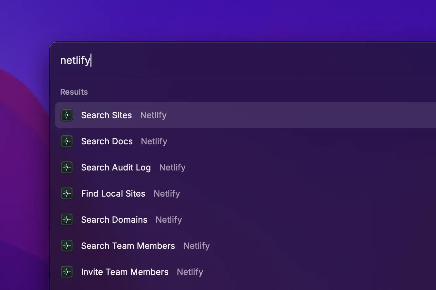
Task: Open the "Search Docs" command label
Action: [107, 141]
